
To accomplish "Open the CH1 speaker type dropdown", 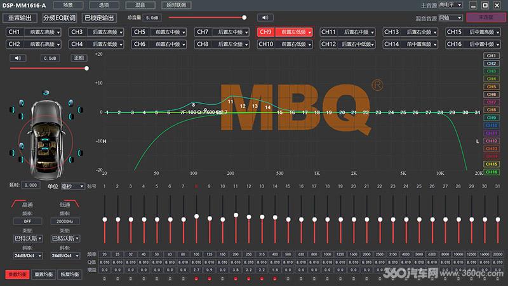I will [44, 32].
